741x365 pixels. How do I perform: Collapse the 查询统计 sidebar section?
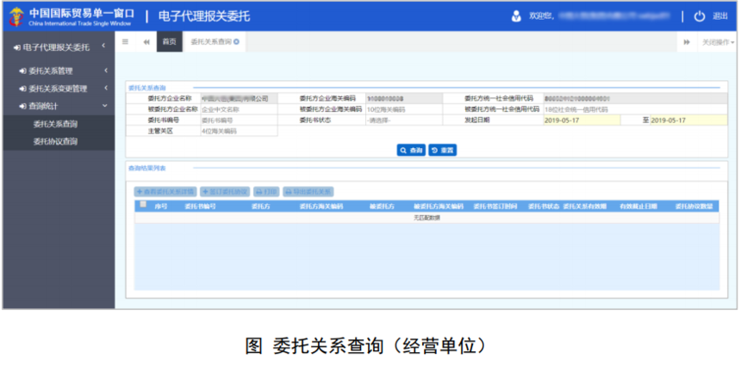coord(57,106)
